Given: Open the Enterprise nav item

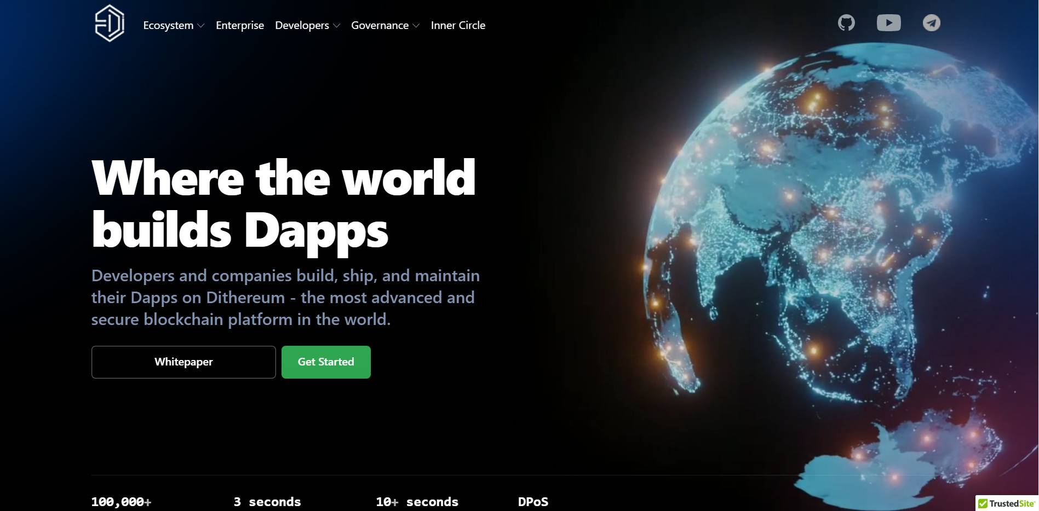Looking at the screenshot, I should (x=240, y=25).
